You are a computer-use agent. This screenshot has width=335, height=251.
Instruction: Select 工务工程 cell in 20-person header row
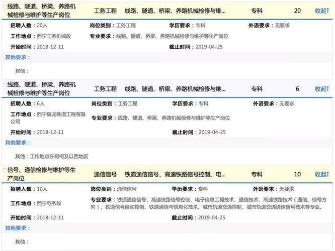[x=105, y=11]
